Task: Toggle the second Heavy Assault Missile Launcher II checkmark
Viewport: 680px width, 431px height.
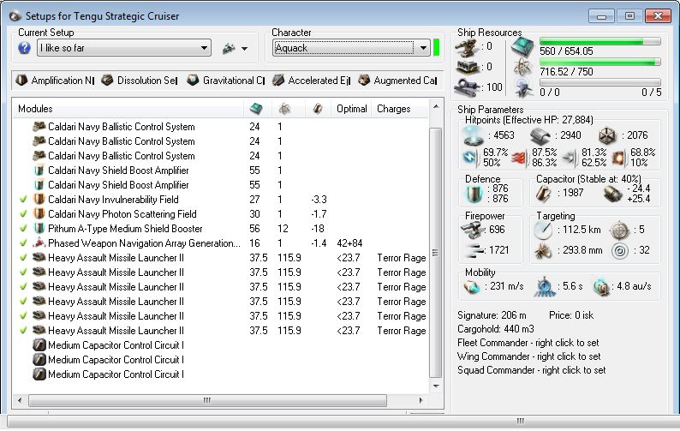Action: click(23, 272)
